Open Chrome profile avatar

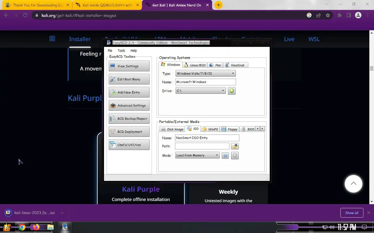(358, 15)
